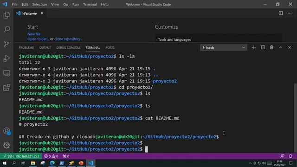This screenshot has height=167, width=297.
Task: Open Manage gear settings icon
Action: 6,145
